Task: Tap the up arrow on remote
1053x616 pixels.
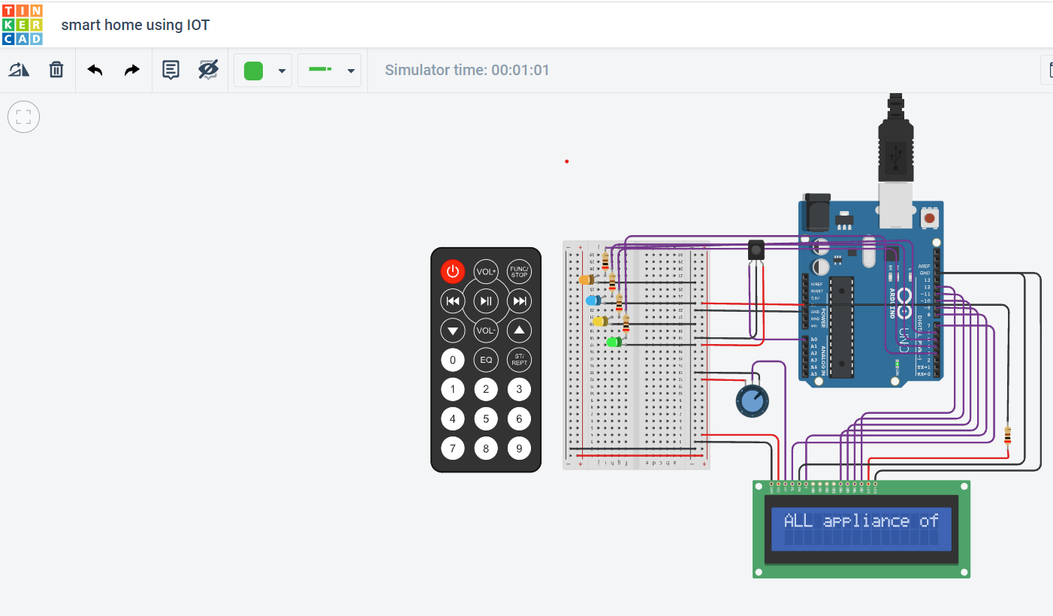Action: point(519,330)
